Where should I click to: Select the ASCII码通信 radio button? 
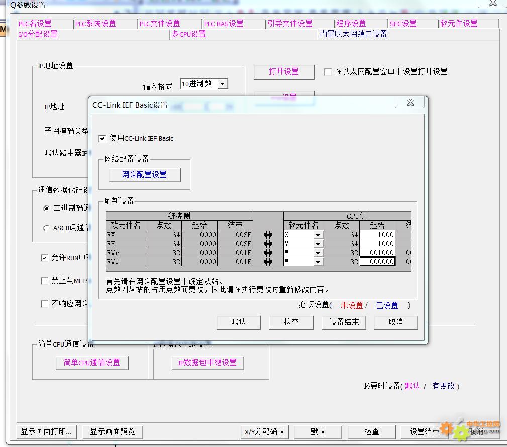tap(46, 228)
